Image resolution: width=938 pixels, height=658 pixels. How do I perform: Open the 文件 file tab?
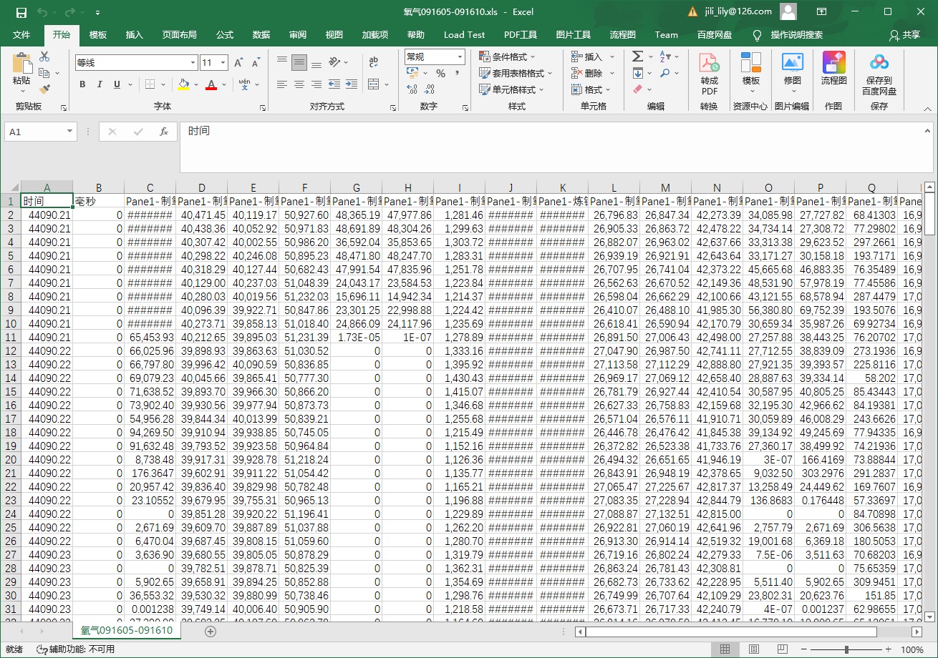21,34
